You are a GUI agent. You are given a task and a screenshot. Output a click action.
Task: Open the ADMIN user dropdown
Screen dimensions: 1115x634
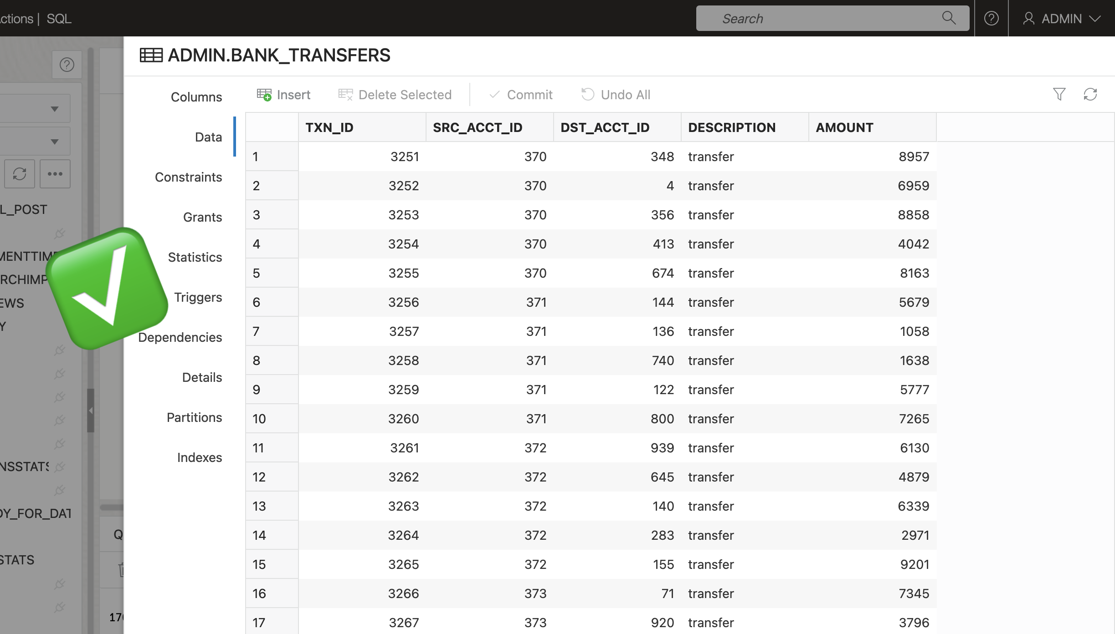point(1062,18)
